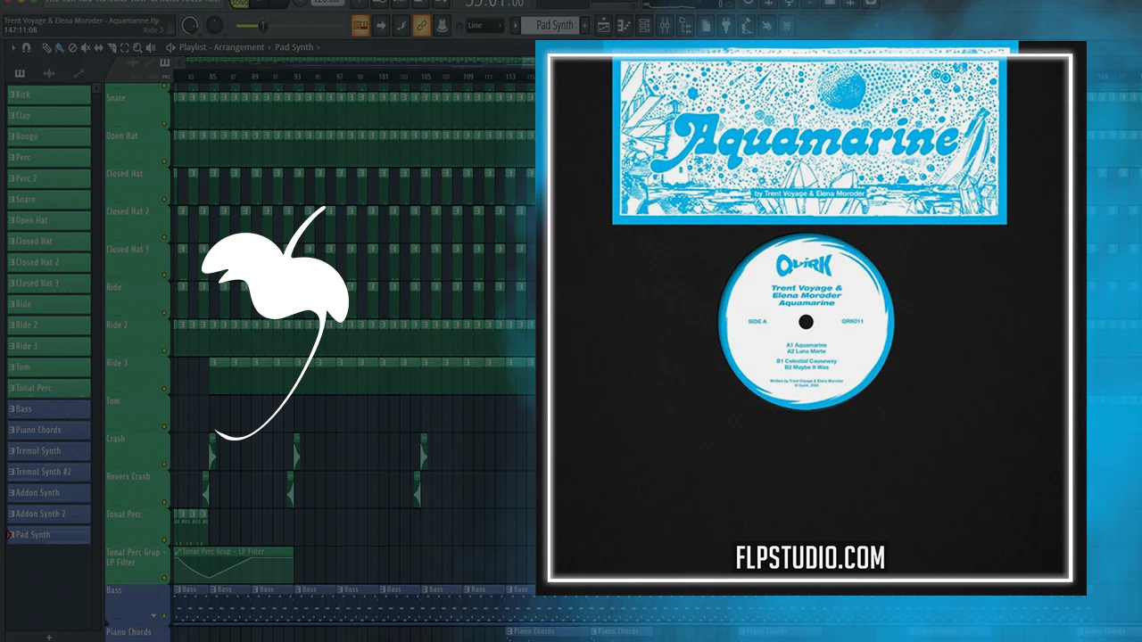
Task: Show automation tab in picker panel
Action: tap(79, 73)
